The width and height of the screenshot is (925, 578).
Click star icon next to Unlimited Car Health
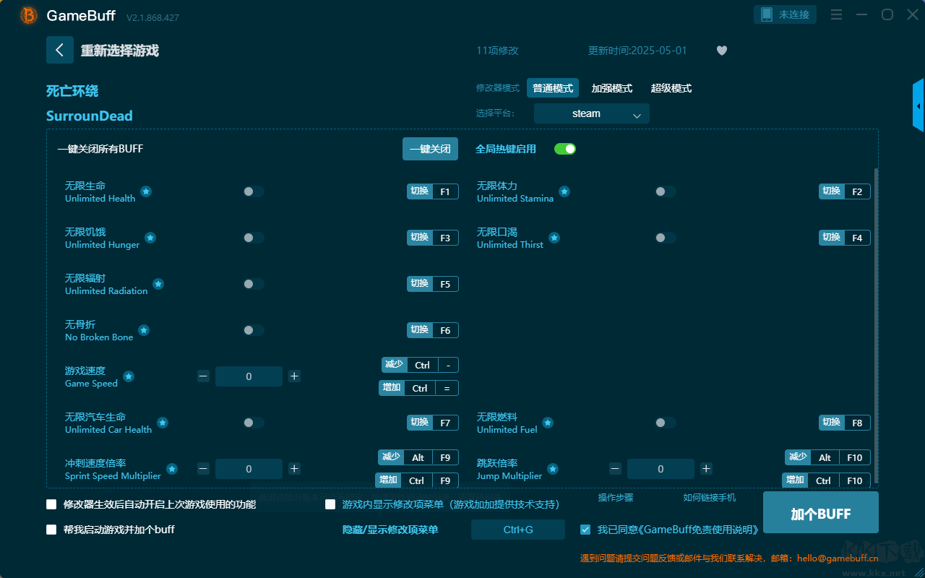(163, 423)
